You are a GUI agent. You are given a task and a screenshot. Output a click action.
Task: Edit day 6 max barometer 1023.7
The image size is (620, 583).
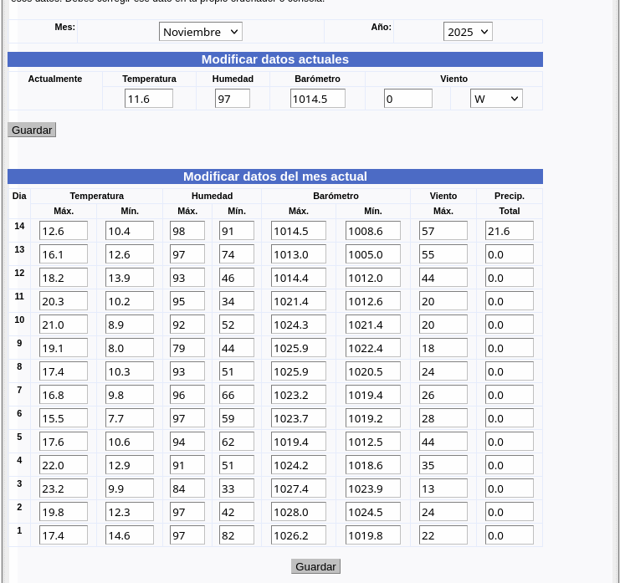point(299,417)
